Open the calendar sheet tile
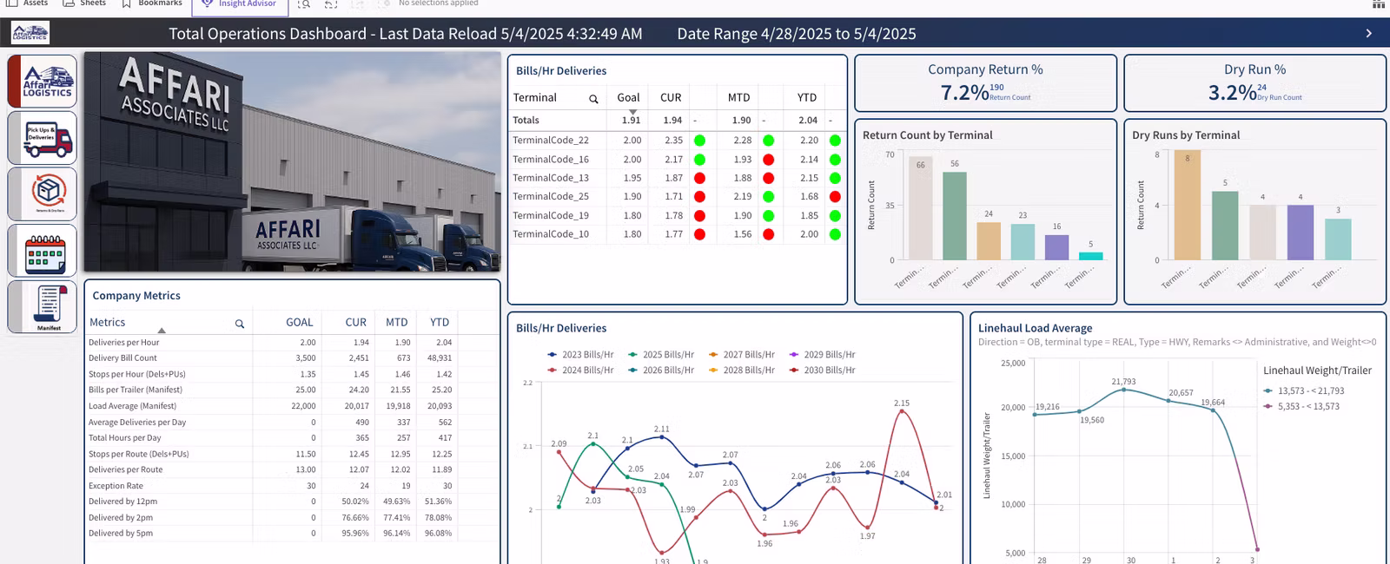This screenshot has width=1390, height=564. coord(43,251)
